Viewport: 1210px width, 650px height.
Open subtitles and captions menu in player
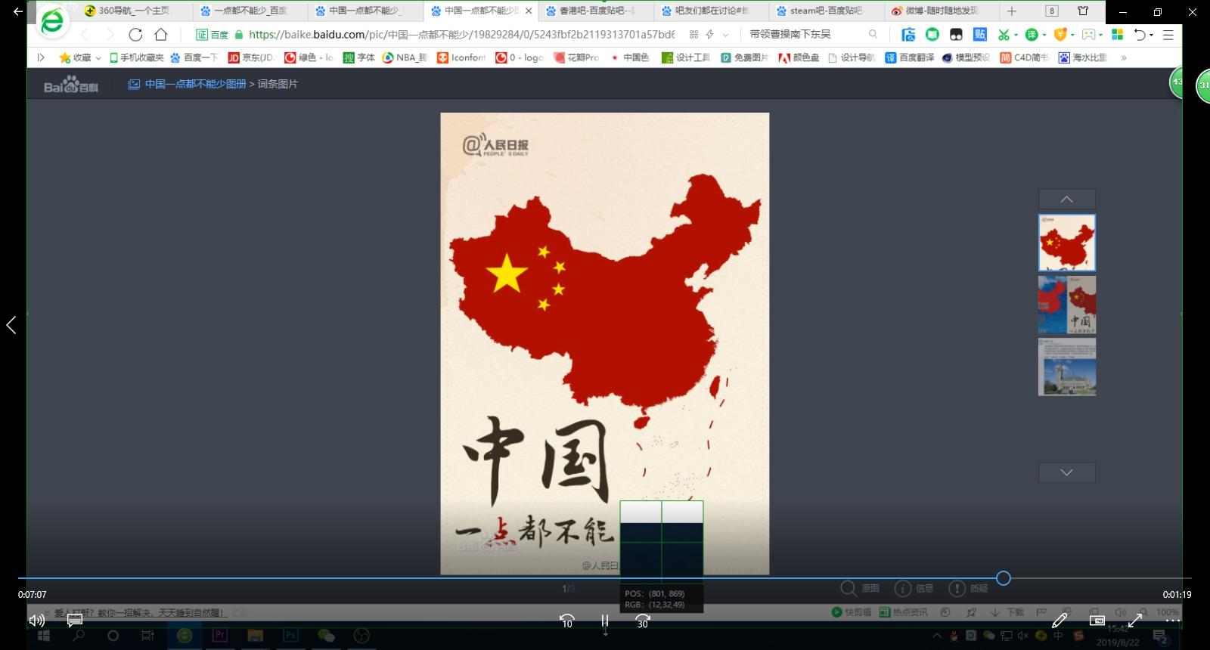pos(75,621)
